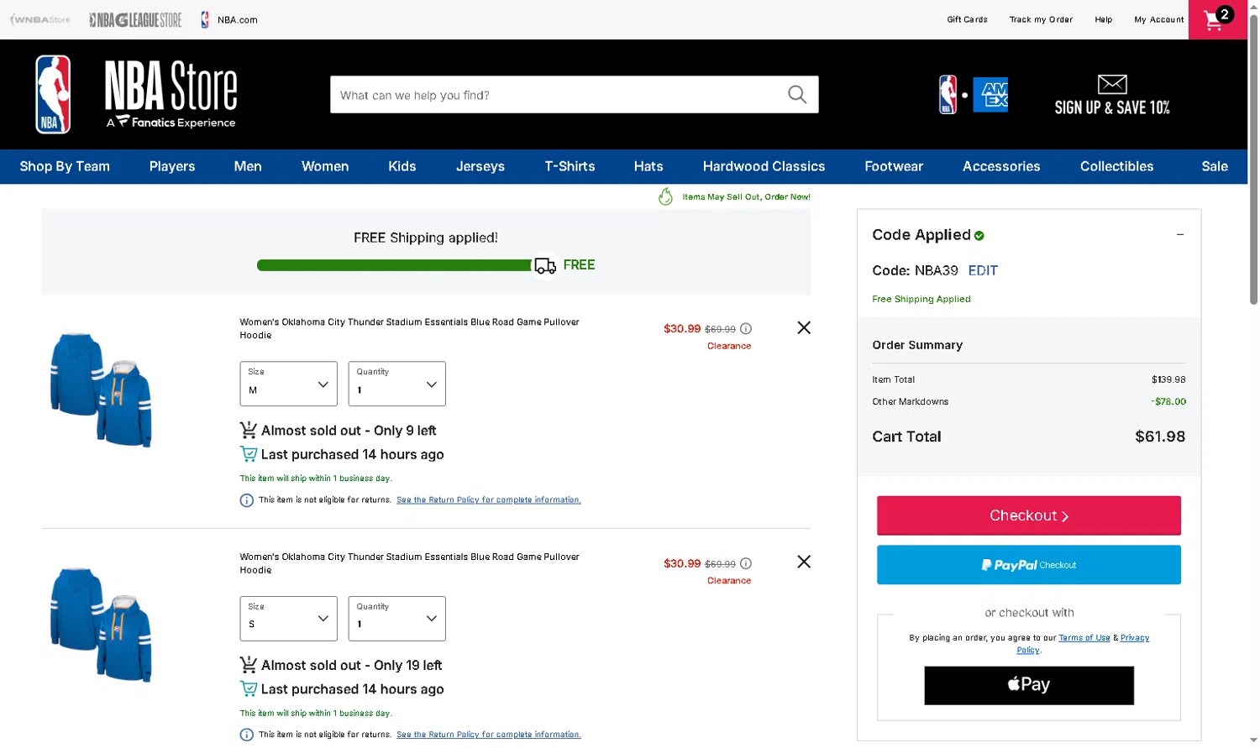This screenshot has width=1260, height=748.
Task: Open the NBA.com link
Action: tap(229, 19)
